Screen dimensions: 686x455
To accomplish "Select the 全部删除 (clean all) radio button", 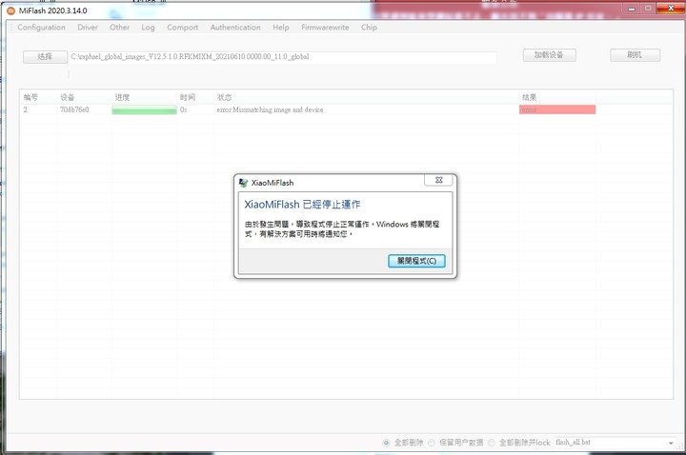I will (x=386, y=443).
